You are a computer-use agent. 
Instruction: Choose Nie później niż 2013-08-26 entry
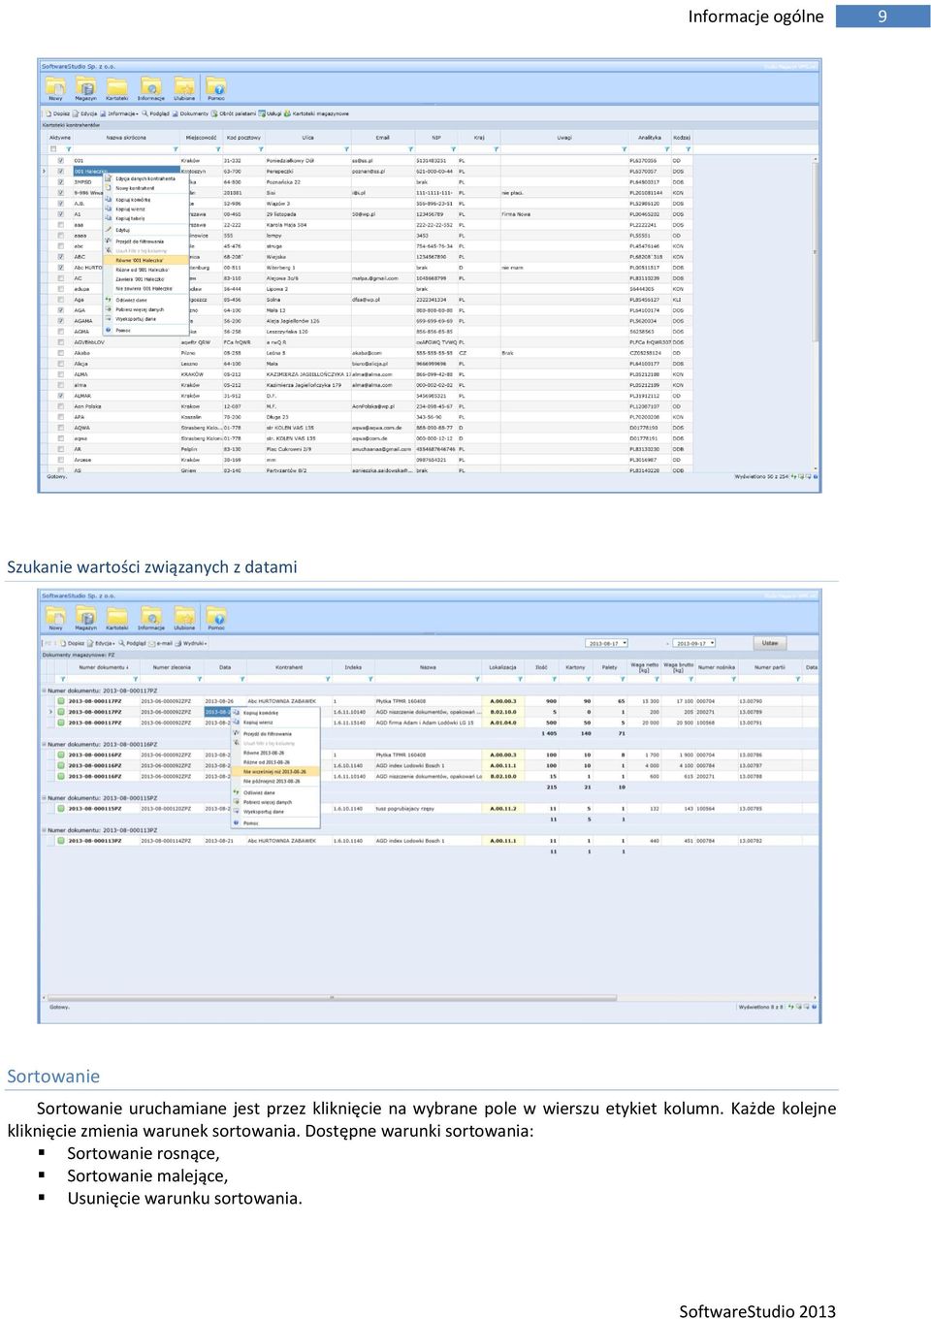[x=275, y=782]
